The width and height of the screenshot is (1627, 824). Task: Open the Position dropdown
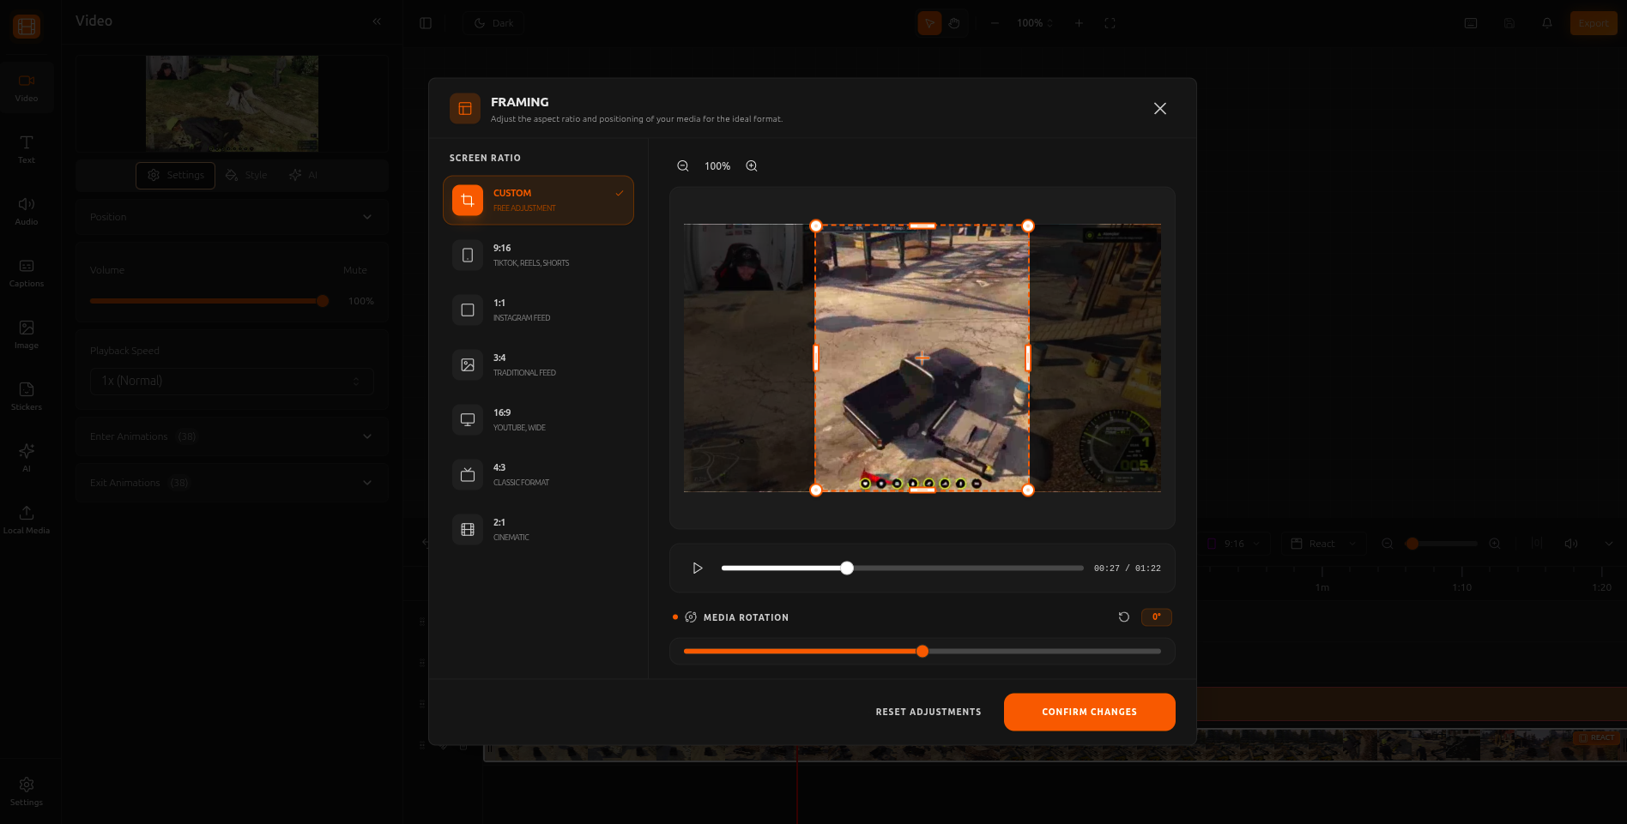coord(231,216)
